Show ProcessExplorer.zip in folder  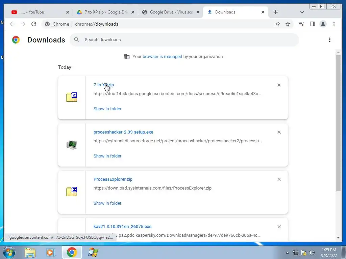click(107, 203)
